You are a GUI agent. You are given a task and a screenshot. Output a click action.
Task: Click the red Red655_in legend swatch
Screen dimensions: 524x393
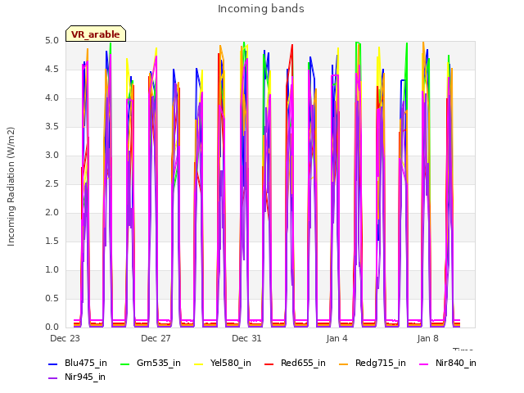tap(269, 364)
